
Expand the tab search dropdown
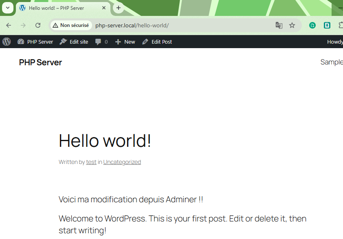(7, 8)
